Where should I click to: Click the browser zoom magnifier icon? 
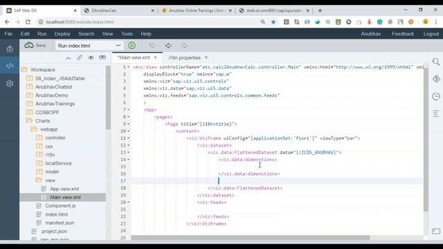tap(263, 21)
